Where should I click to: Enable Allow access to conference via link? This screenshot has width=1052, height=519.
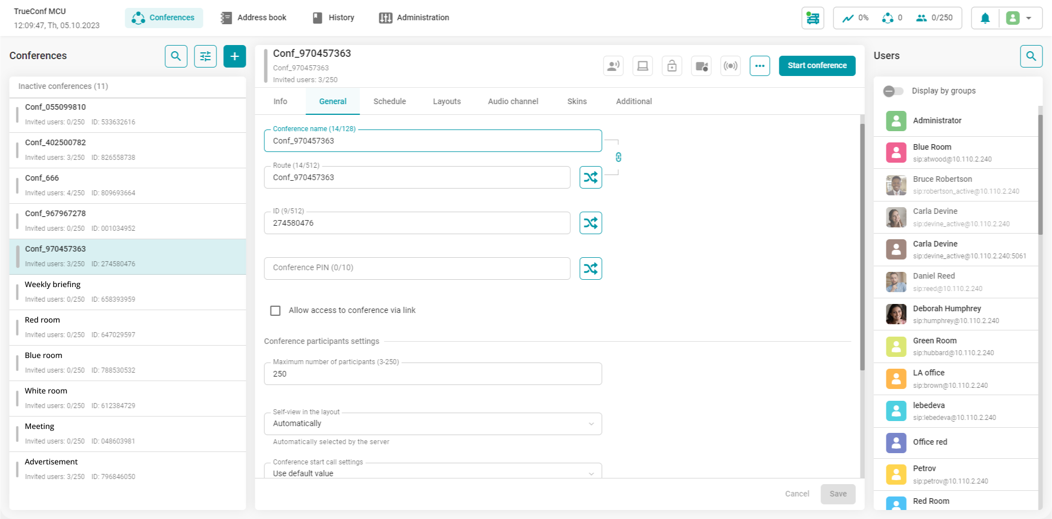(276, 311)
